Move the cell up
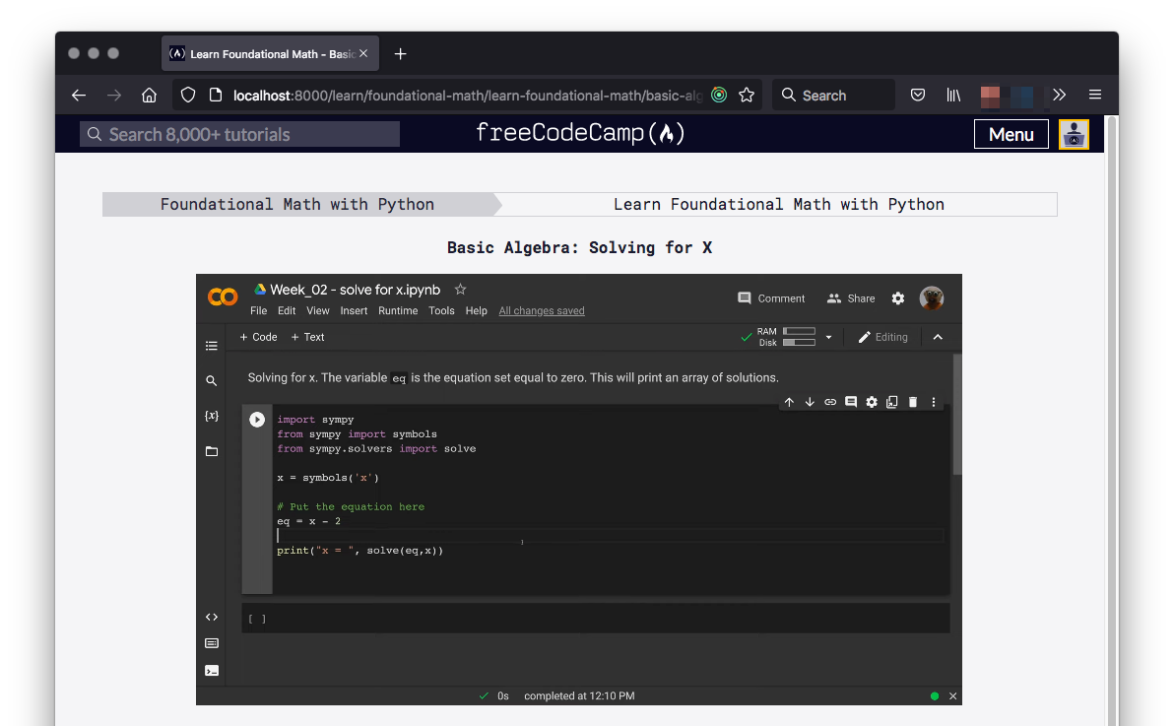 [789, 401]
